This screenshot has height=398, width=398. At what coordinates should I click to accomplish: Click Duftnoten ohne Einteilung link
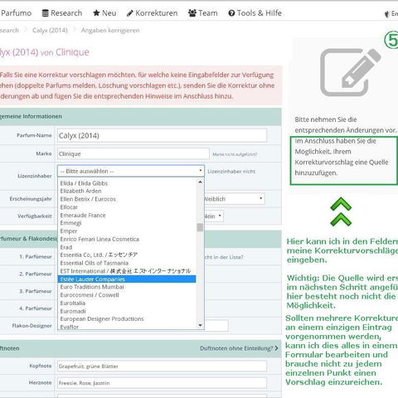click(239, 348)
